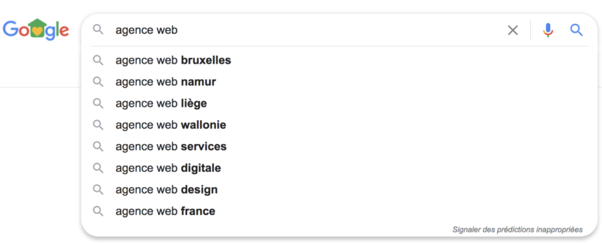Select suggestion 'agence web bruxelles'
602x243 pixels.
click(339, 61)
